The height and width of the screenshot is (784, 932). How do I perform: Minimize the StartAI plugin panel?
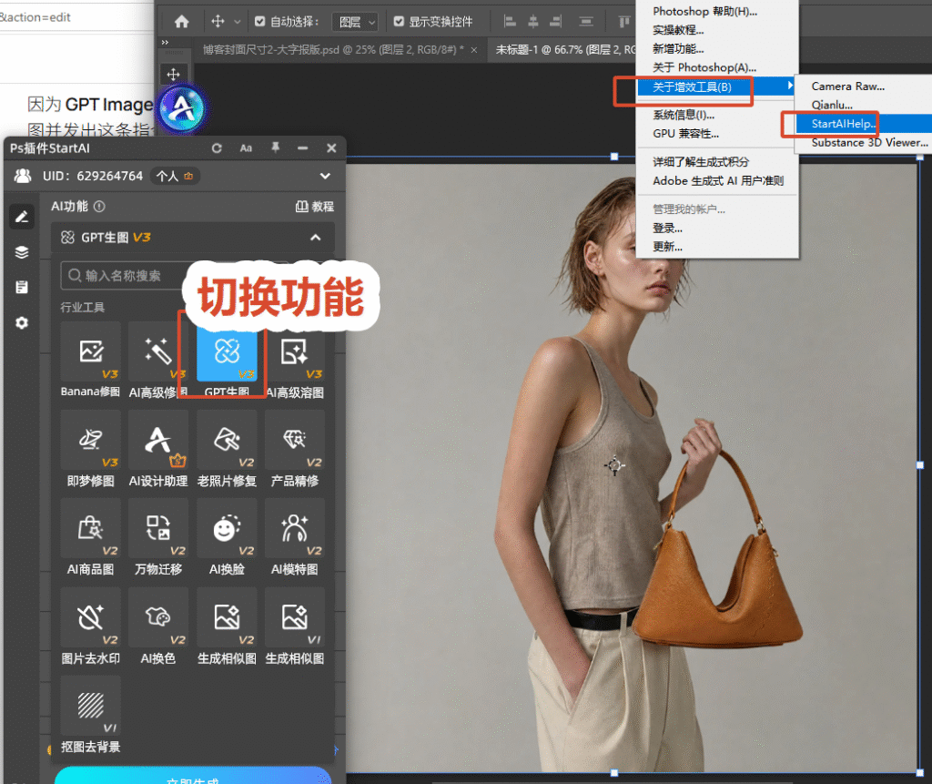303,148
